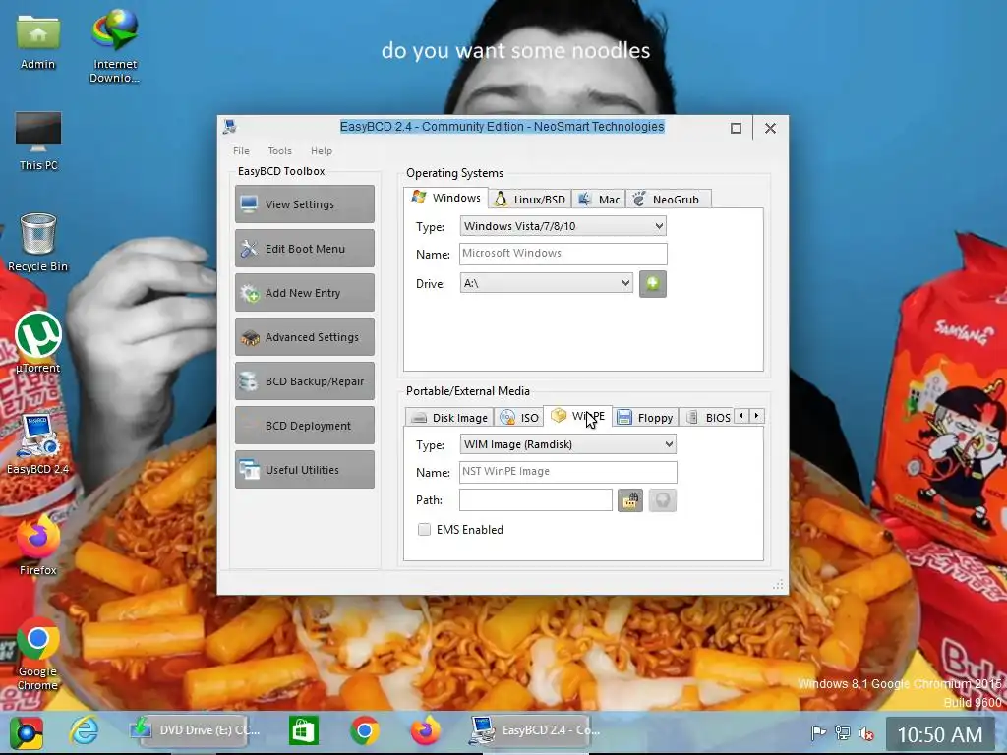The image size is (1007, 755).
Task: Switch to the Linux/BSD tab
Action: point(529,199)
